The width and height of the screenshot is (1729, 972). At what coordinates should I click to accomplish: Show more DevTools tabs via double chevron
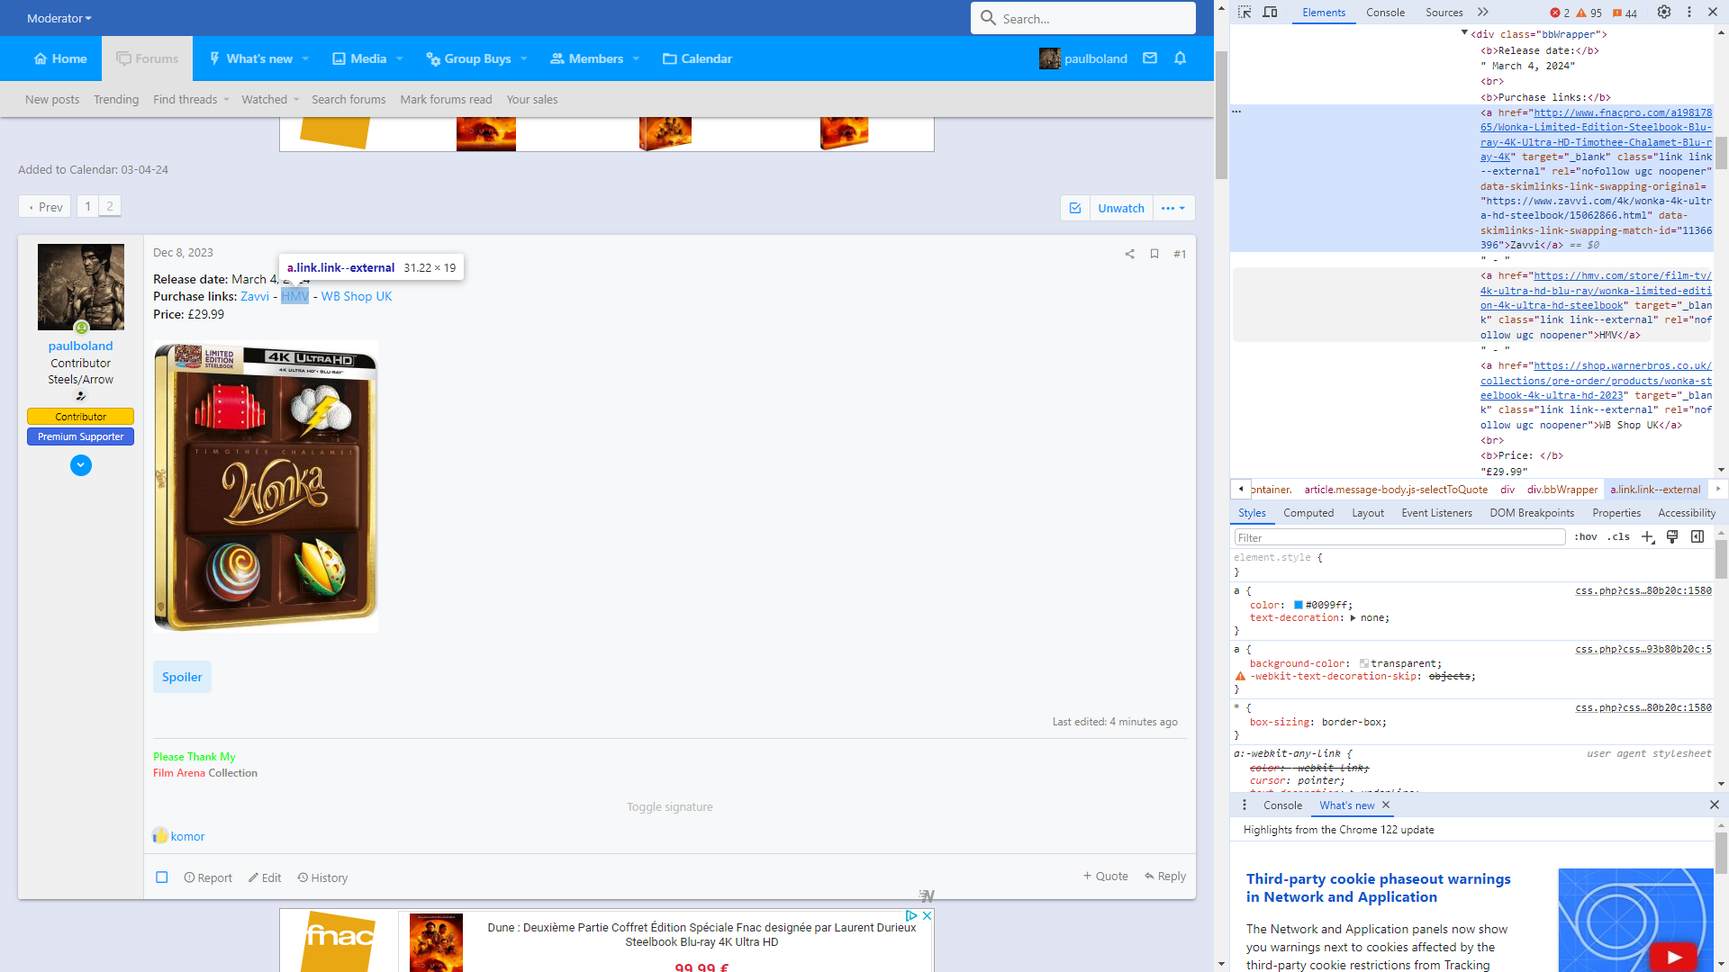1483,13
